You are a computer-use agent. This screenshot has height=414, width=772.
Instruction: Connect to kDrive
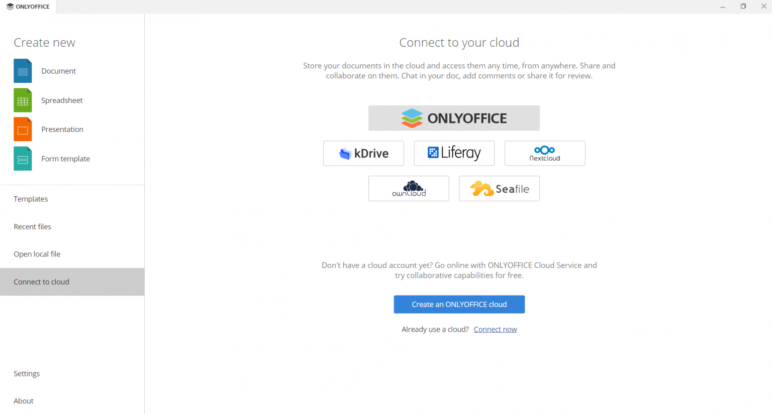click(363, 153)
